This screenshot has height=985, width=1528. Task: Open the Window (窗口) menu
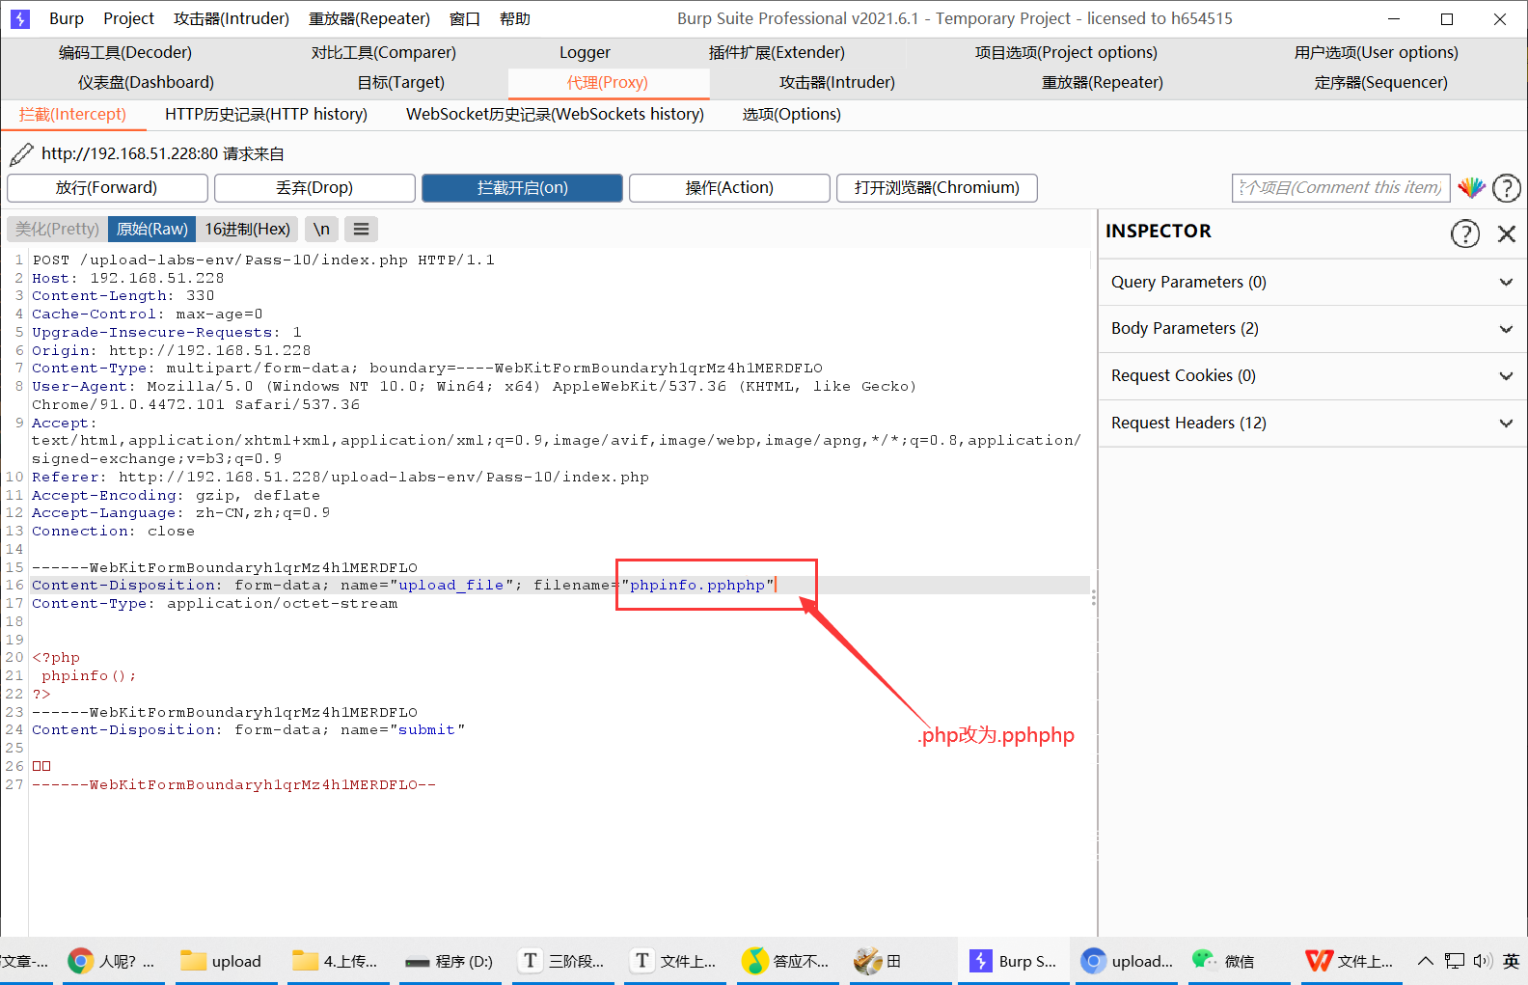coord(465,18)
